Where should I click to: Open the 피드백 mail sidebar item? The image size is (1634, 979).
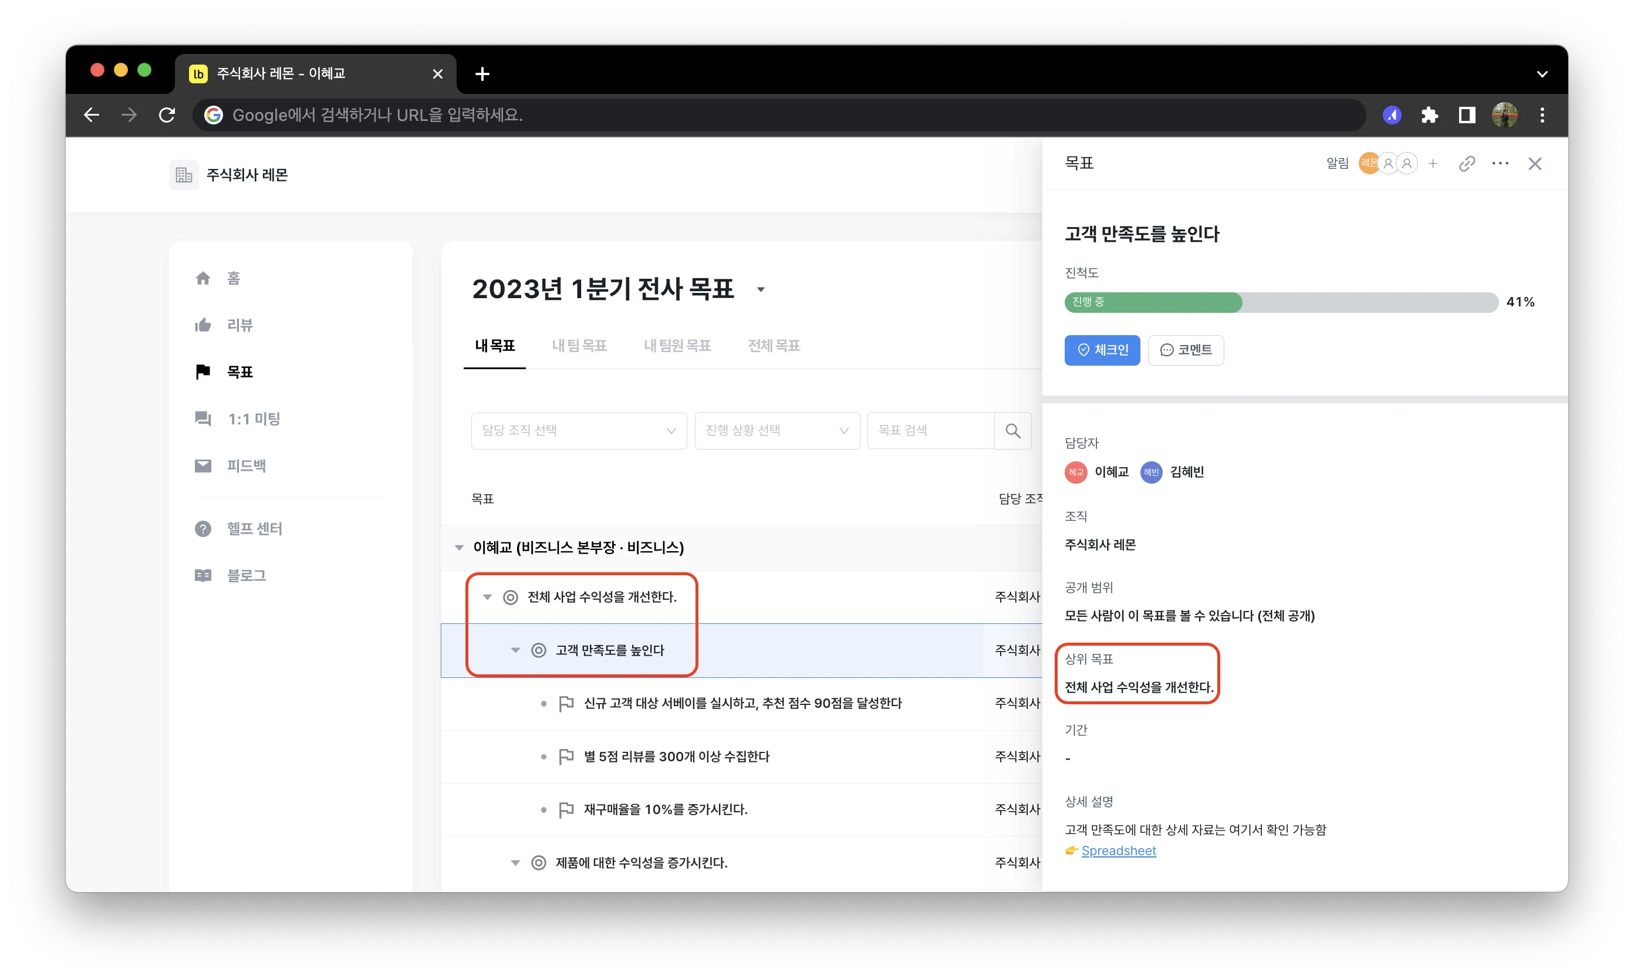[x=230, y=466]
